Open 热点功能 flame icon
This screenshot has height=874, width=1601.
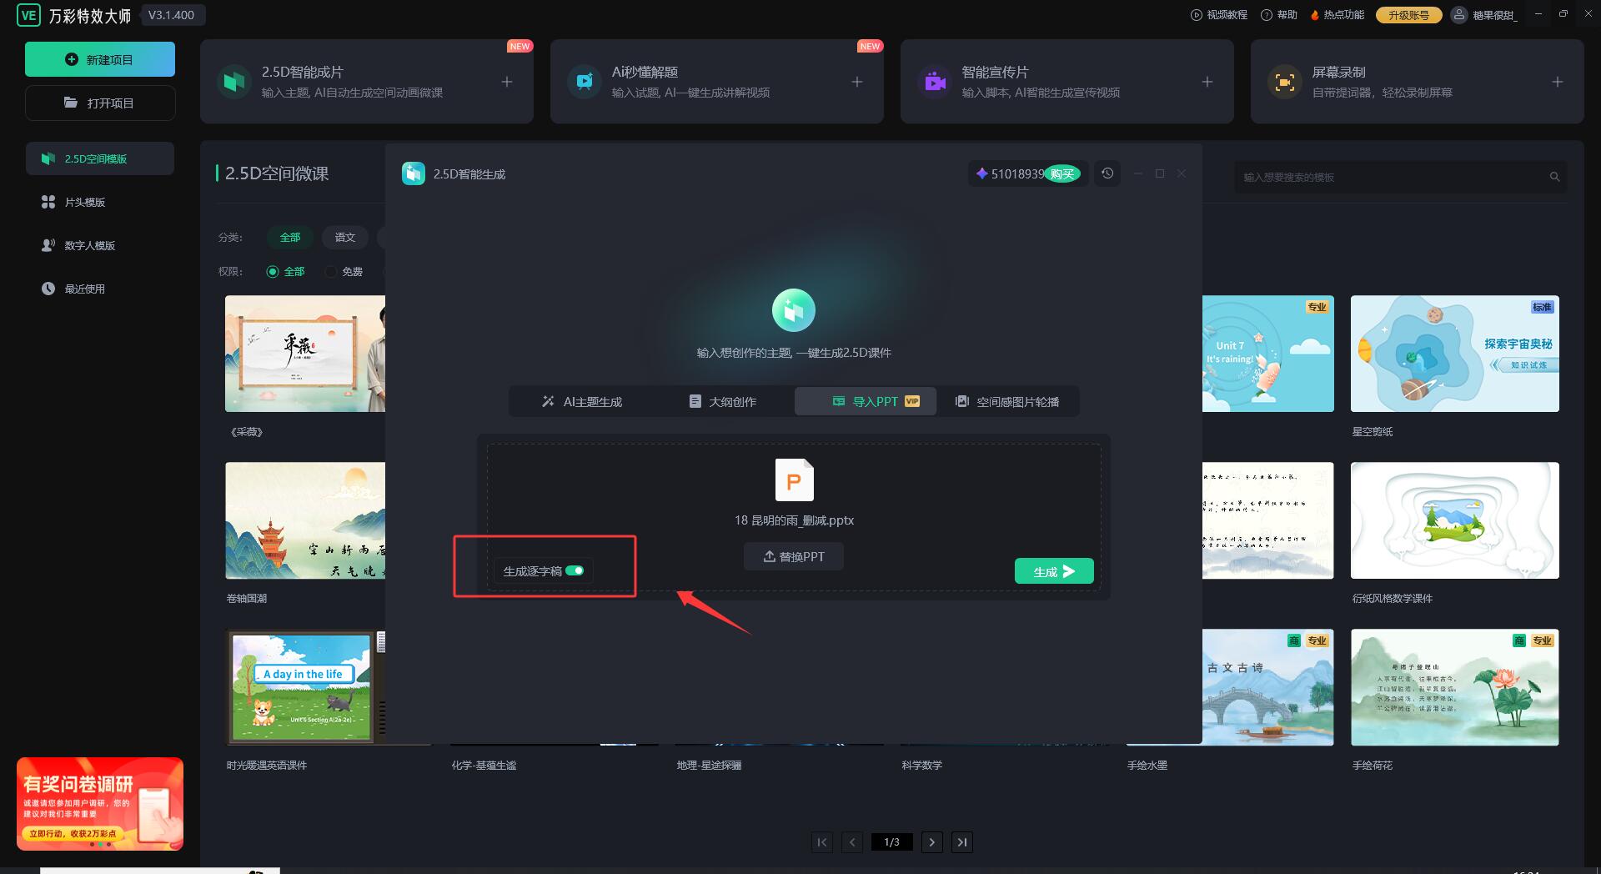[1315, 15]
